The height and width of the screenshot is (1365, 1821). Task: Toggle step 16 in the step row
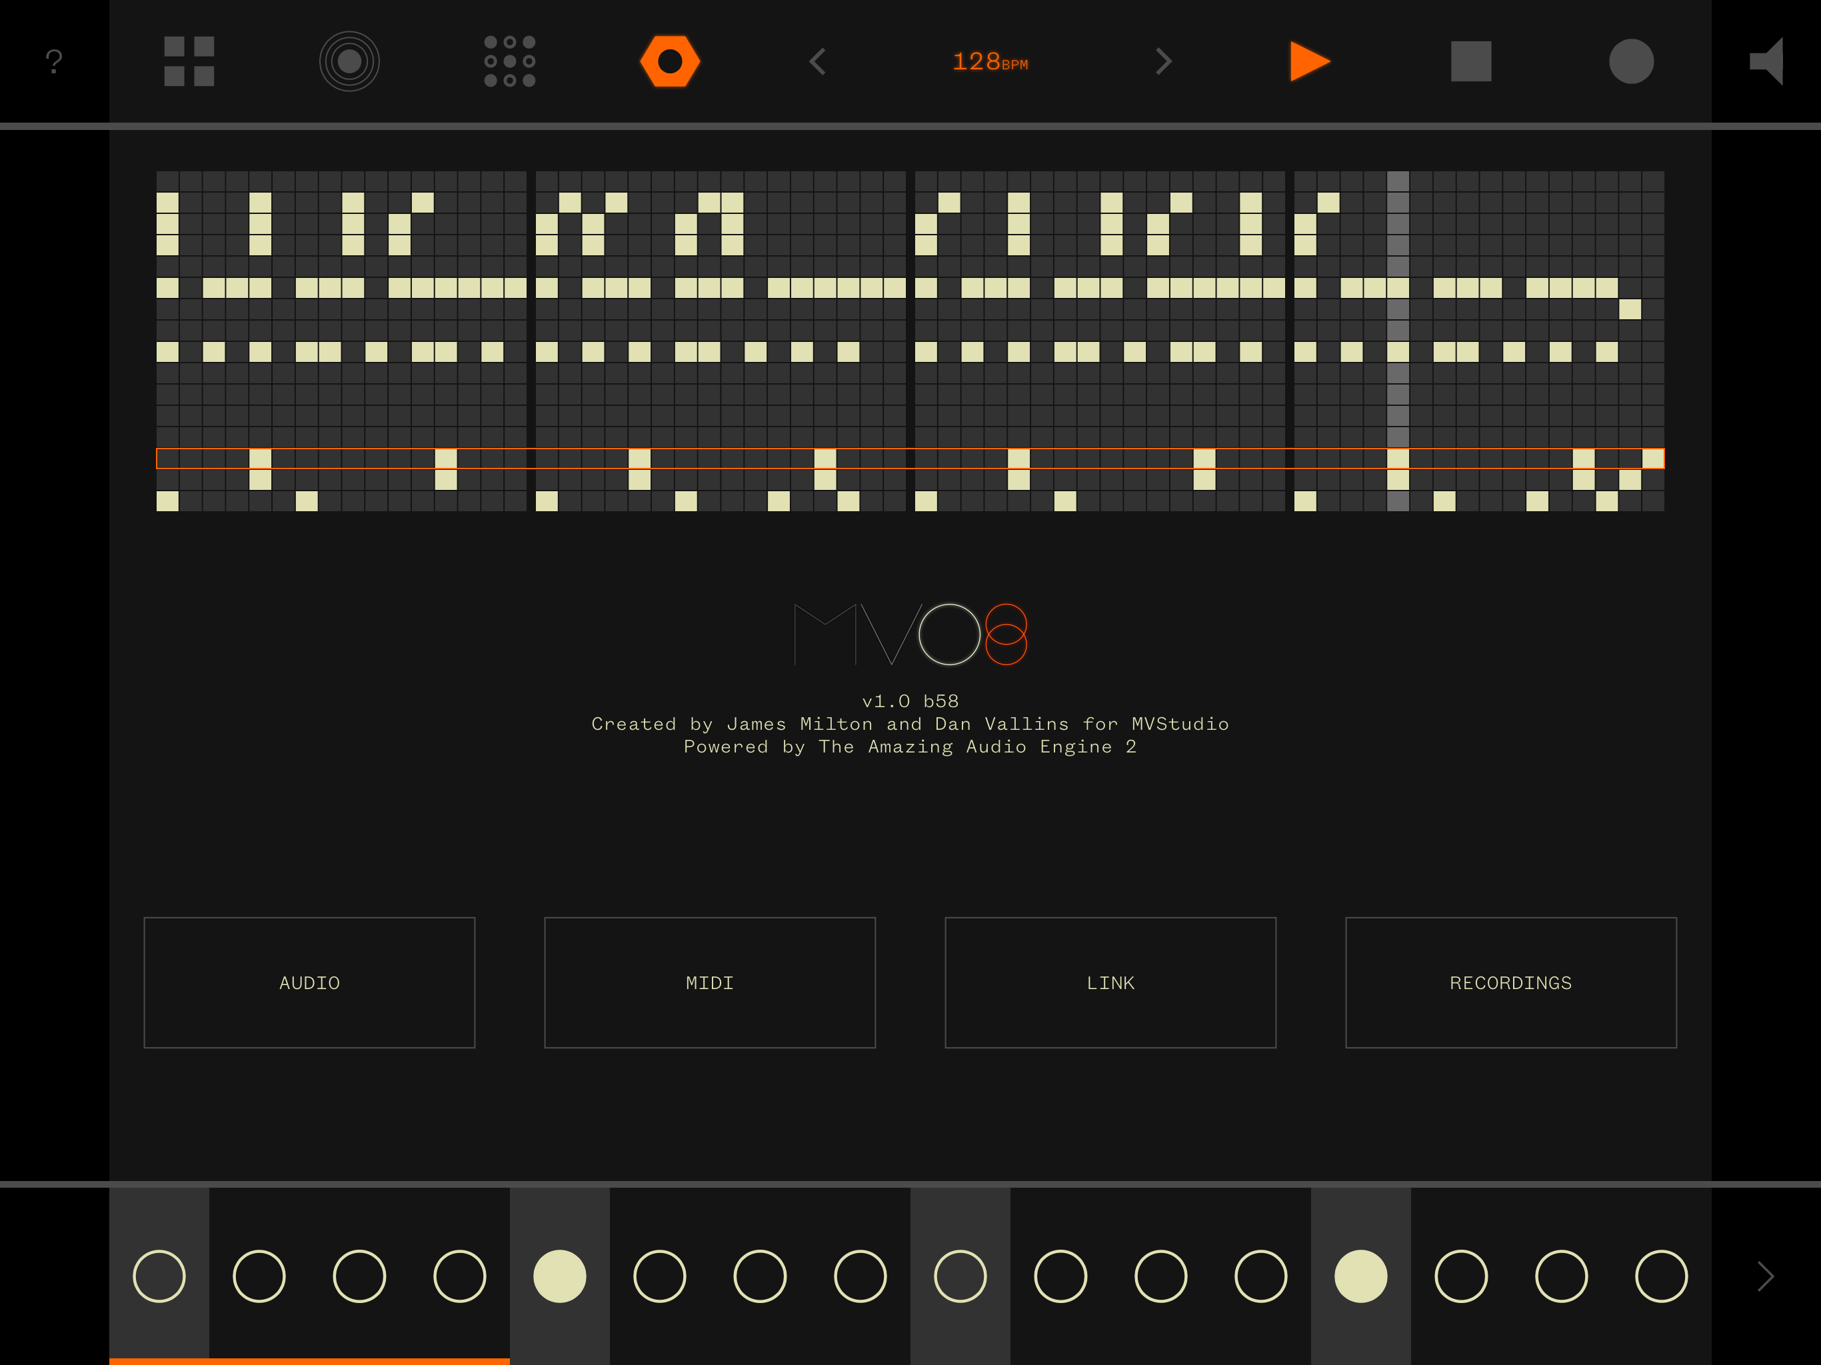(1661, 1276)
